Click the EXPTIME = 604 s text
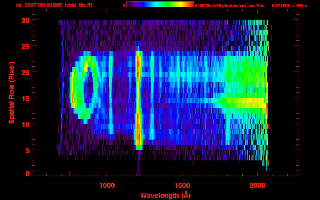 (289, 5)
